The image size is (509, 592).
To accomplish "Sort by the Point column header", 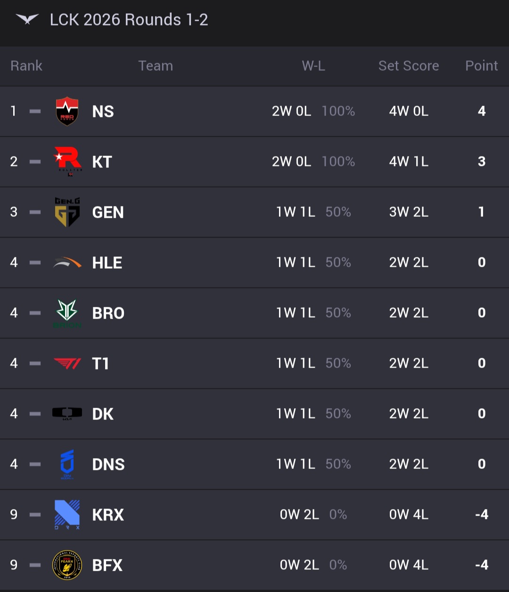I will (x=481, y=66).
